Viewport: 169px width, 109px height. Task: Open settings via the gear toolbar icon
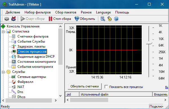7,19
